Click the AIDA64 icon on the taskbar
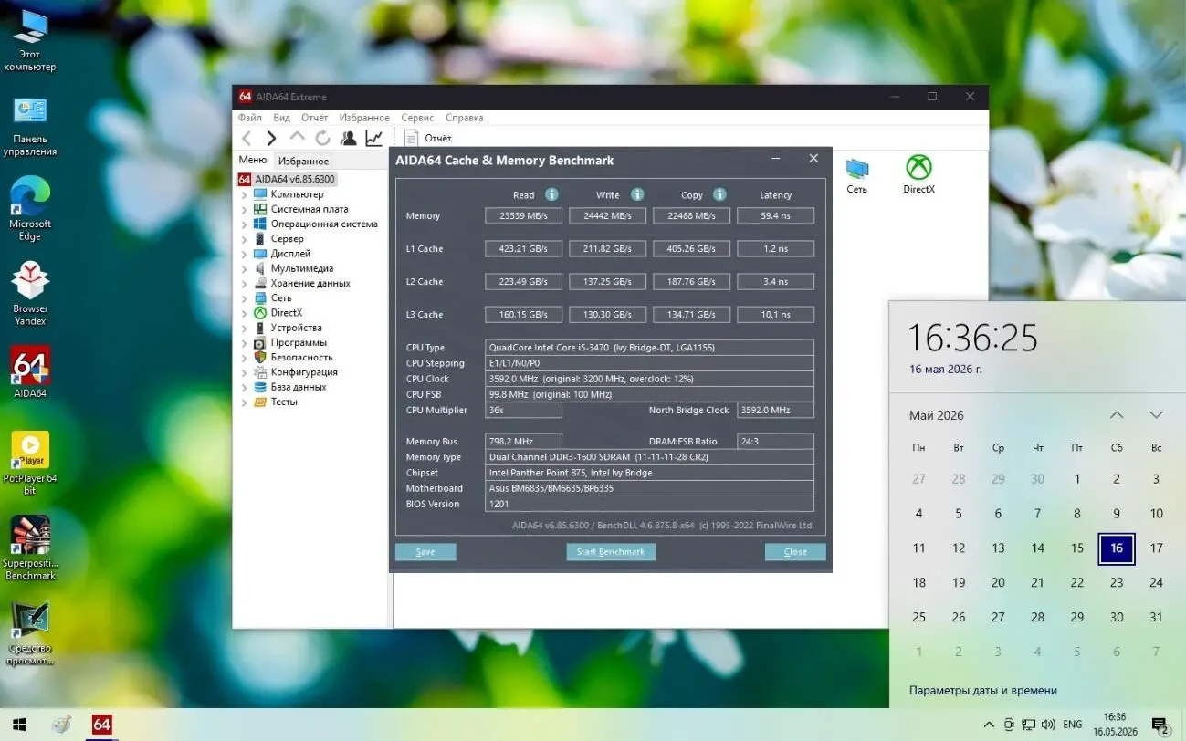 click(101, 725)
